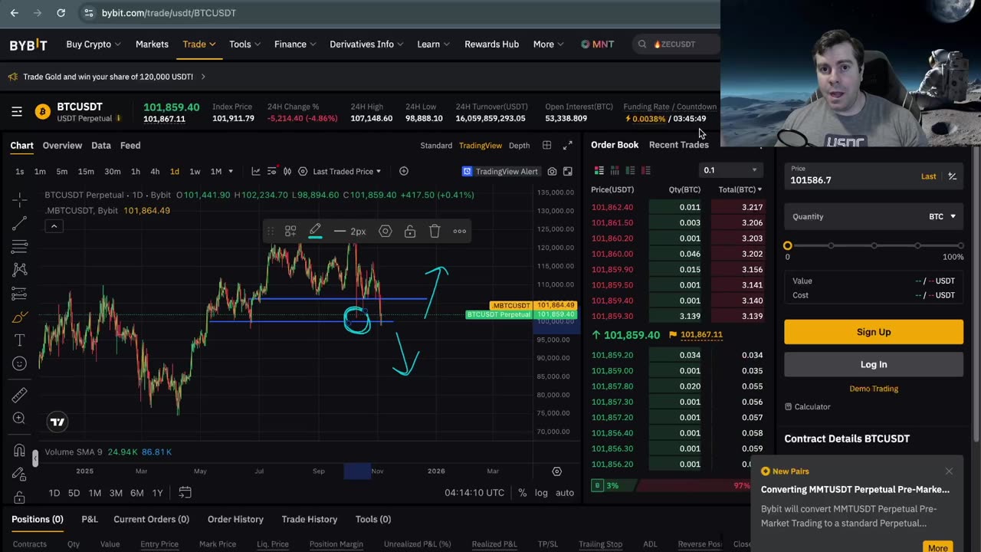Image resolution: width=981 pixels, height=552 pixels.
Task: Click the quantity percentage slider handle
Action: [x=787, y=245]
